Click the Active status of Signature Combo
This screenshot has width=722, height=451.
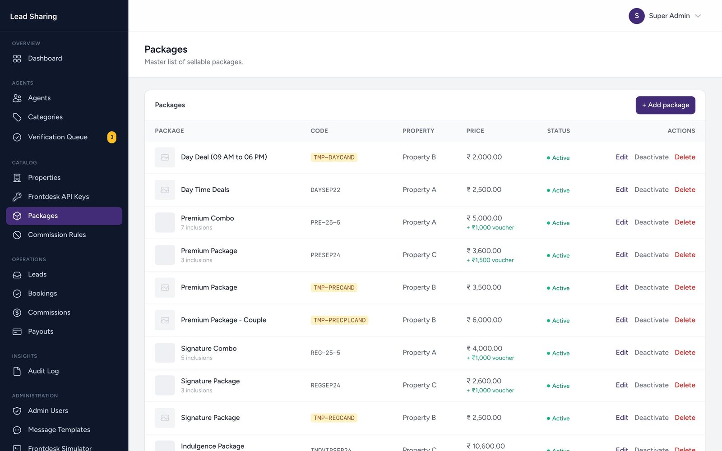click(x=558, y=353)
